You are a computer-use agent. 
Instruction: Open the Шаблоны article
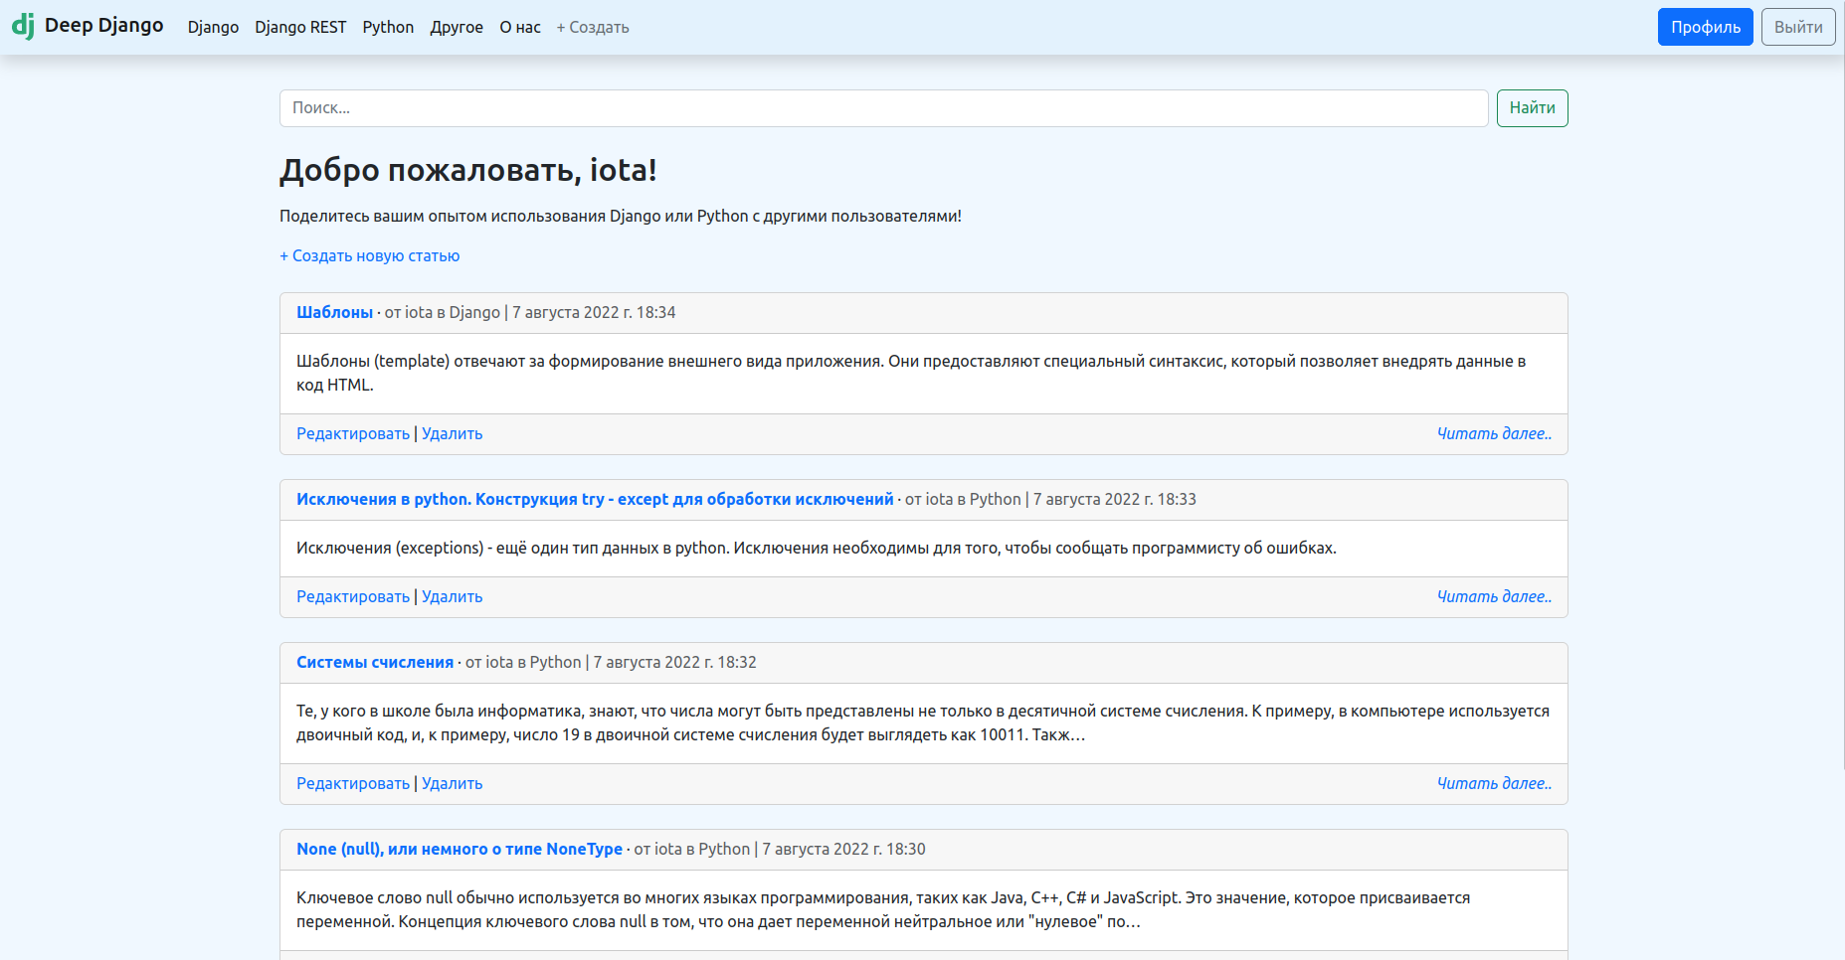[x=334, y=311]
